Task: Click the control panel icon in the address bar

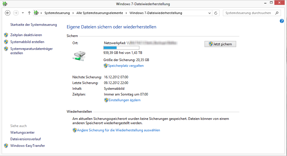Action: 36,13
